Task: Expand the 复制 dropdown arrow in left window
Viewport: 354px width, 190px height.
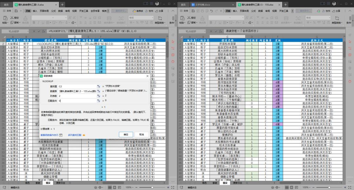Action: 20,23
